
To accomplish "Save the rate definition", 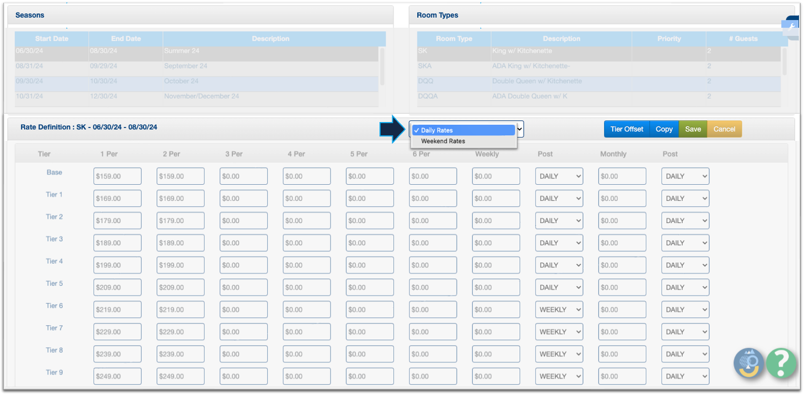I will point(692,129).
